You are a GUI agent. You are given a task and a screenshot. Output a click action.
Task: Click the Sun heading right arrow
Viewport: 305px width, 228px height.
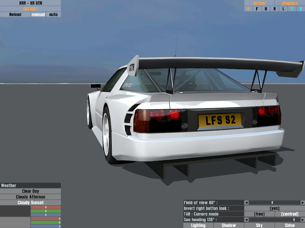click(303, 220)
